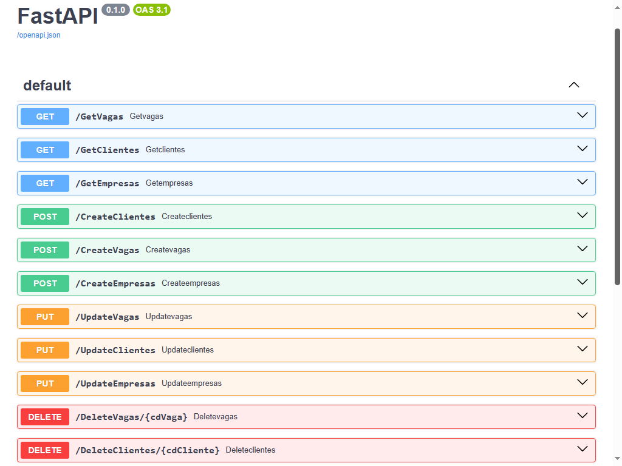Select the /UpdateClientes path text

click(115, 350)
